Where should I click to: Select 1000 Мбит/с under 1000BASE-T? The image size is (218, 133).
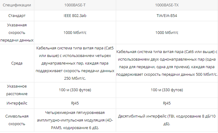tap(75, 33)
